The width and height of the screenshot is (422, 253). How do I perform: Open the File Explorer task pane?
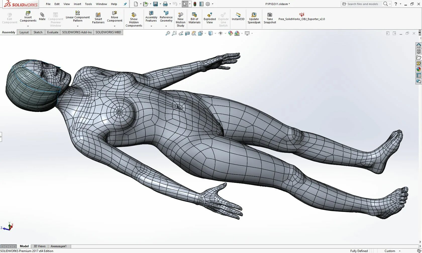click(x=418, y=57)
